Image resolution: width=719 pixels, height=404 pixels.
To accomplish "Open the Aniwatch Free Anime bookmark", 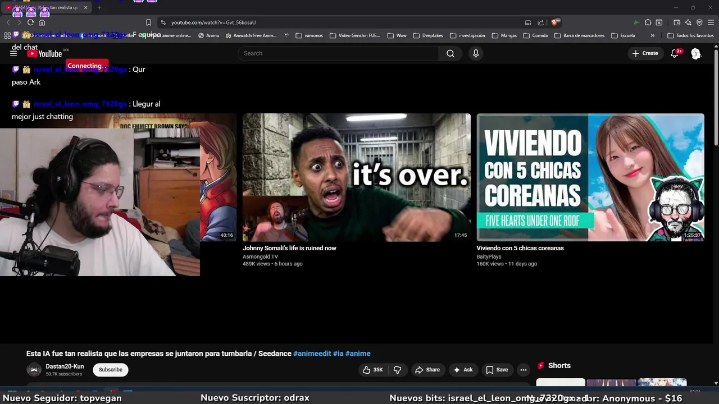I will [251, 35].
